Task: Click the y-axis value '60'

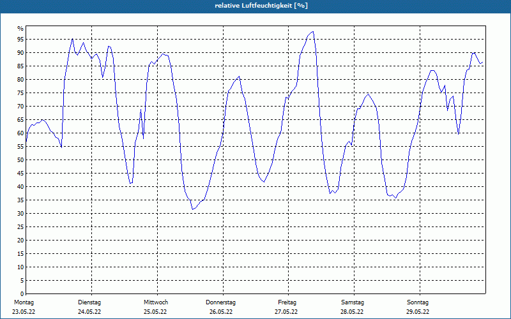Action: (20, 133)
